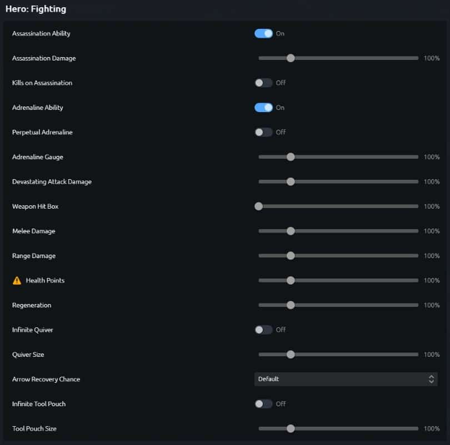This screenshot has width=450, height=445.
Task: Disable the Adrenaline Ability switch
Action: tap(263, 108)
